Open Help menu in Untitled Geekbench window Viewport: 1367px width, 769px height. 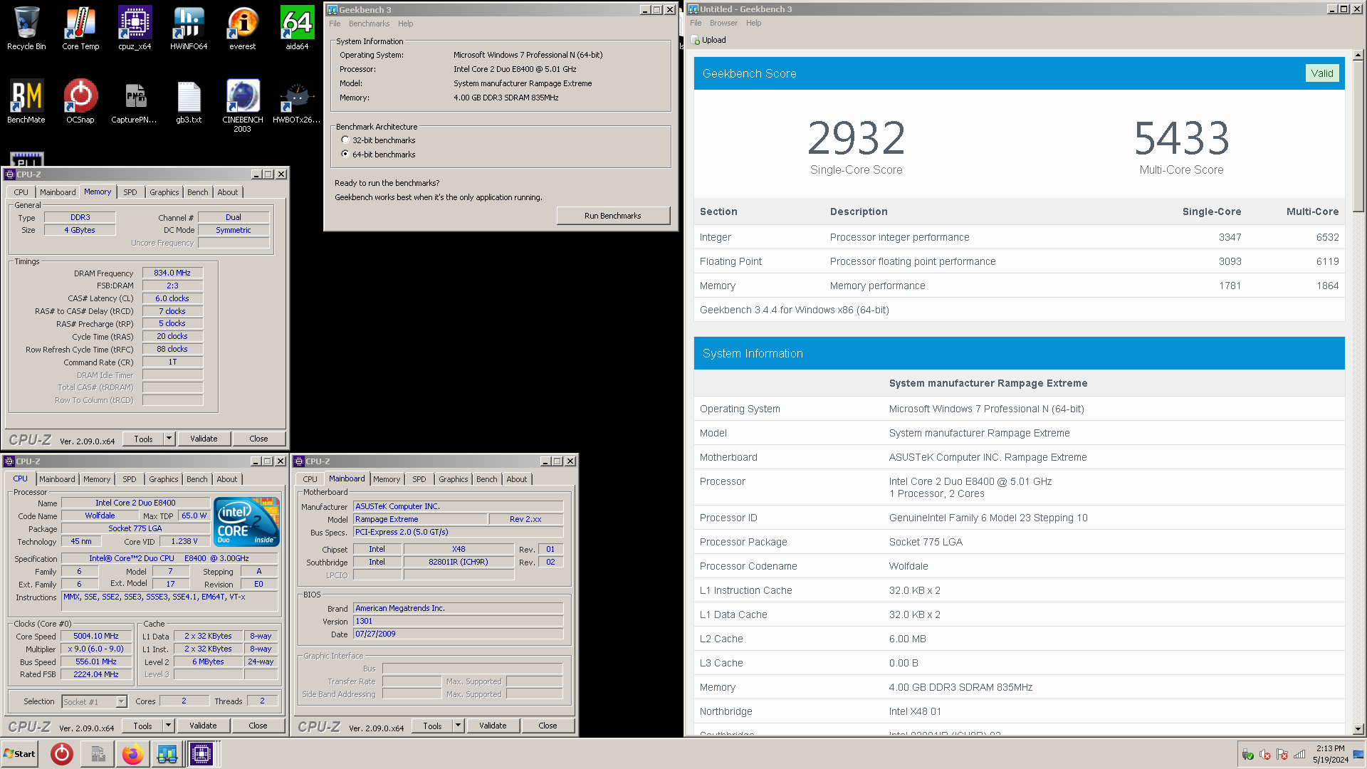click(x=753, y=23)
